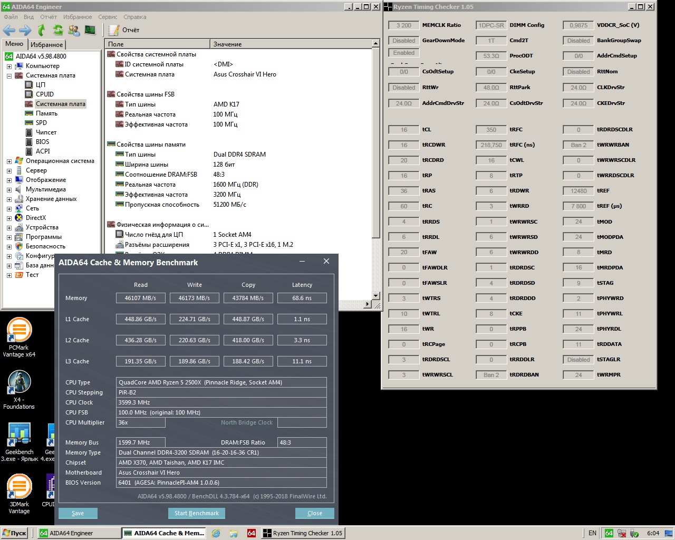Expand the DirectX tree node
This screenshot has height=540, width=675.
click(x=9, y=218)
